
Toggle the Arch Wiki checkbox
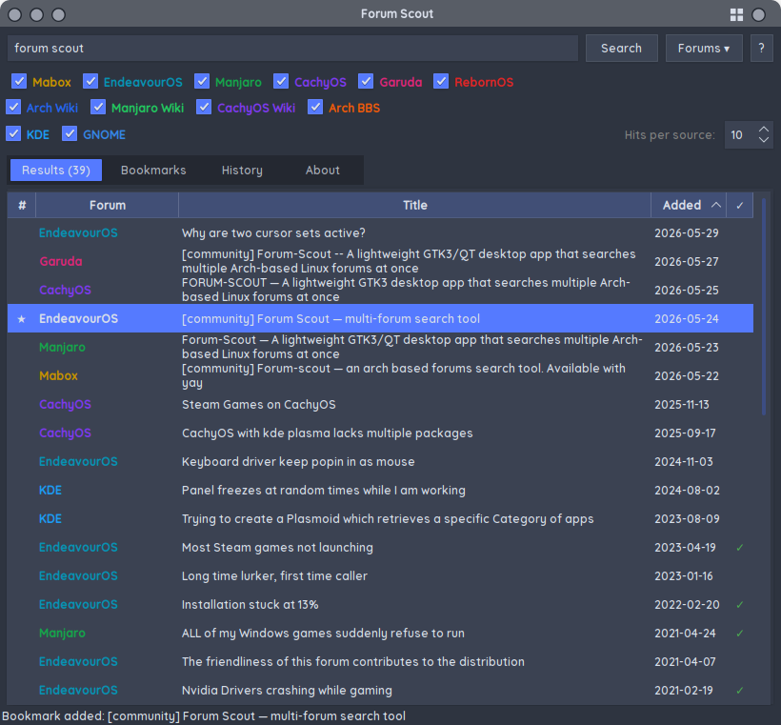pos(13,107)
